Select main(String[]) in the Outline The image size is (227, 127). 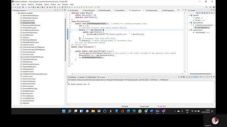pos(201,32)
